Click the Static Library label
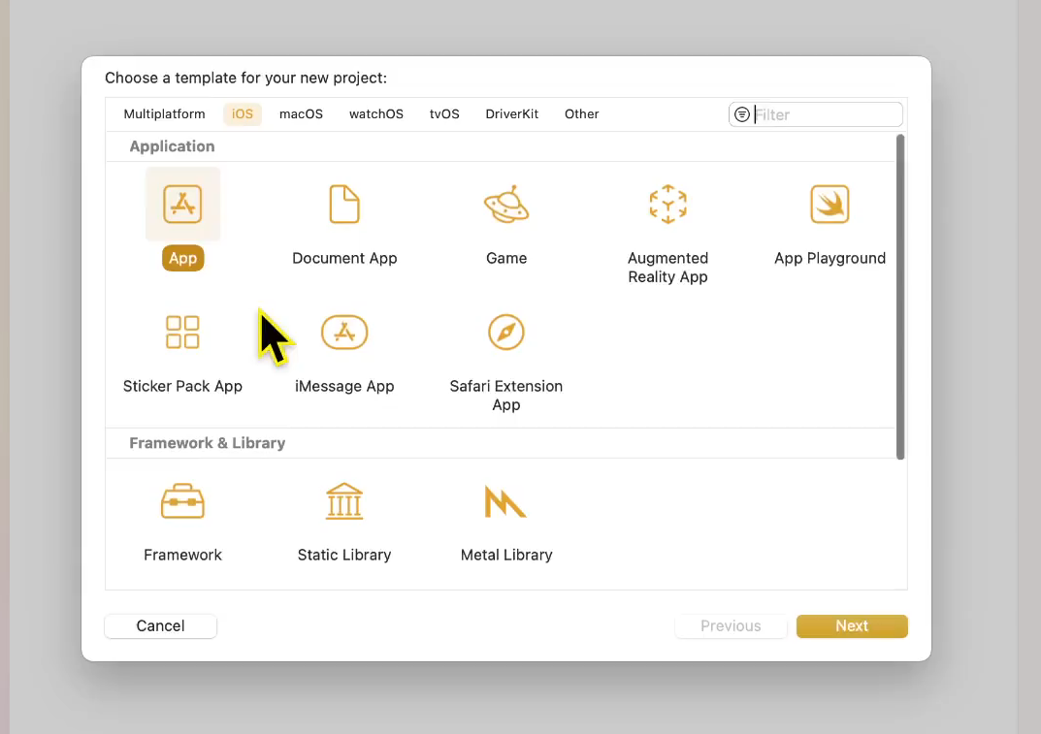Viewport: 1041px width, 734px height. click(x=344, y=555)
